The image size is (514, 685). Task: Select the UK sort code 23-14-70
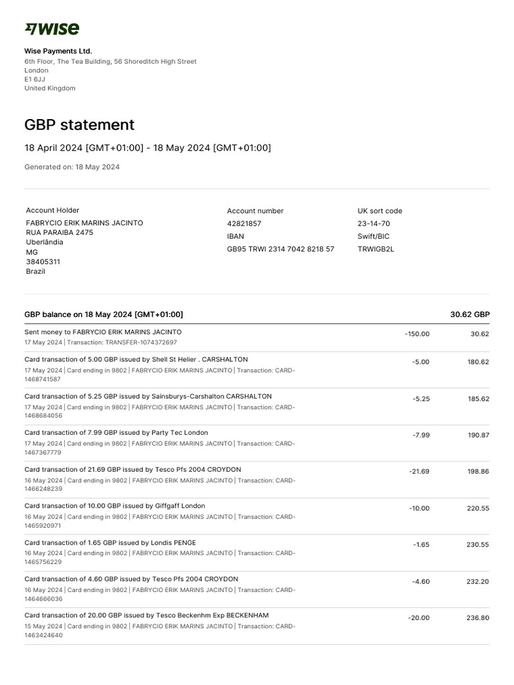click(373, 223)
